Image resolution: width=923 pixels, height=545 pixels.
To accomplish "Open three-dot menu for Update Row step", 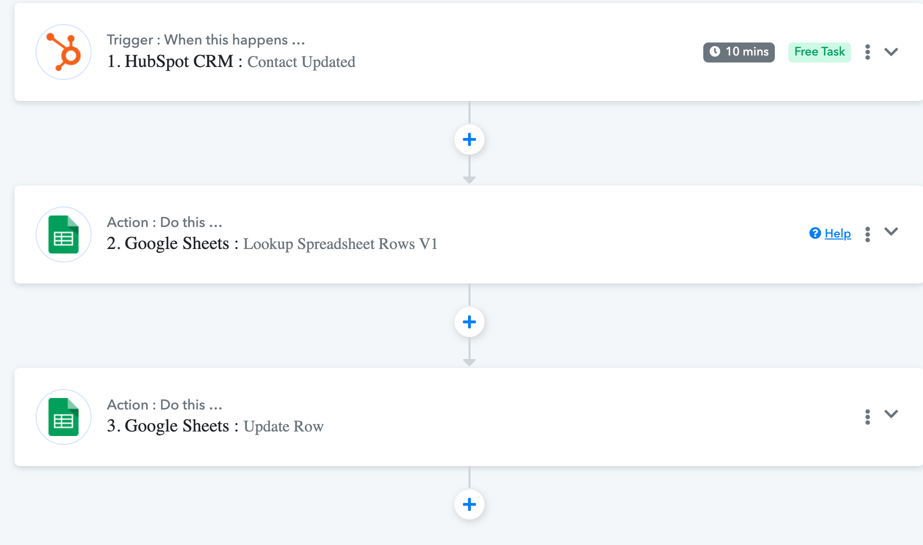I will pos(867,416).
